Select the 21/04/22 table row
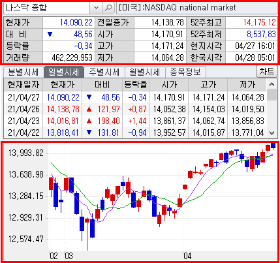The image size is (280, 263). (x=135, y=132)
